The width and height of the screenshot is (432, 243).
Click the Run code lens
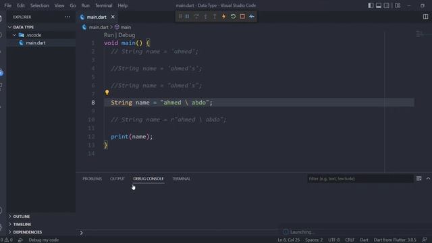109,35
